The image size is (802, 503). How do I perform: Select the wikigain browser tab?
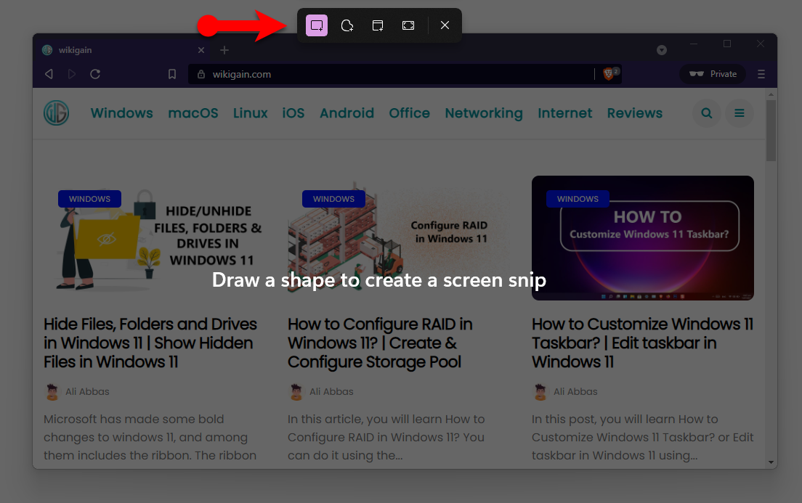pyautogui.click(x=123, y=50)
